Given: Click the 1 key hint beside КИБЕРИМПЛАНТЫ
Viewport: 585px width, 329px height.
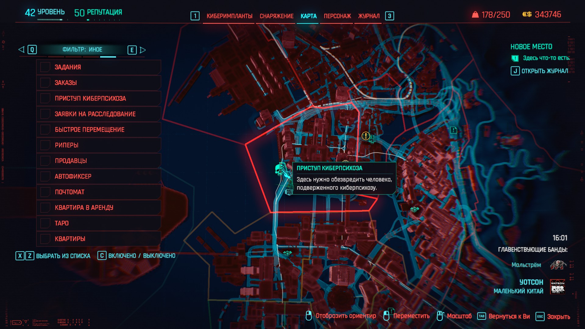Looking at the screenshot, I should pyautogui.click(x=195, y=16).
